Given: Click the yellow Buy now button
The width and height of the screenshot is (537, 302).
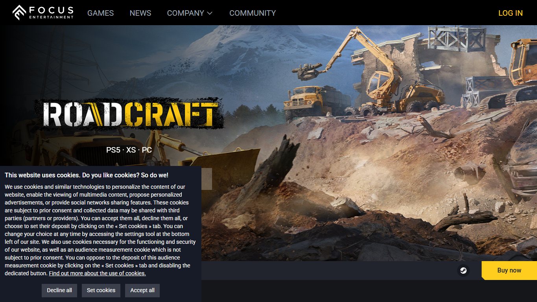Looking at the screenshot, I should [509, 271].
